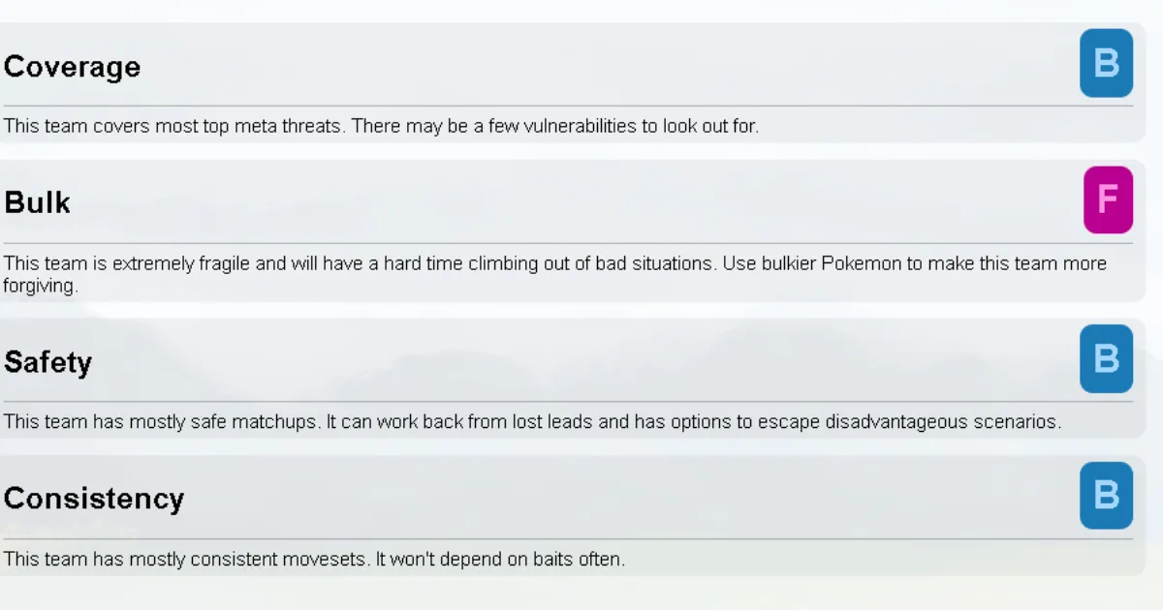This screenshot has width=1163, height=610.
Task: Click the Consistency B grade badge
Action: click(x=1106, y=495)
